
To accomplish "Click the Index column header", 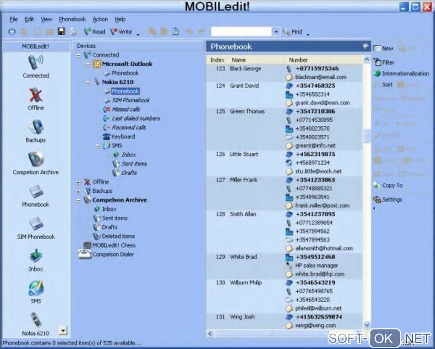I will tap(217, 60).
